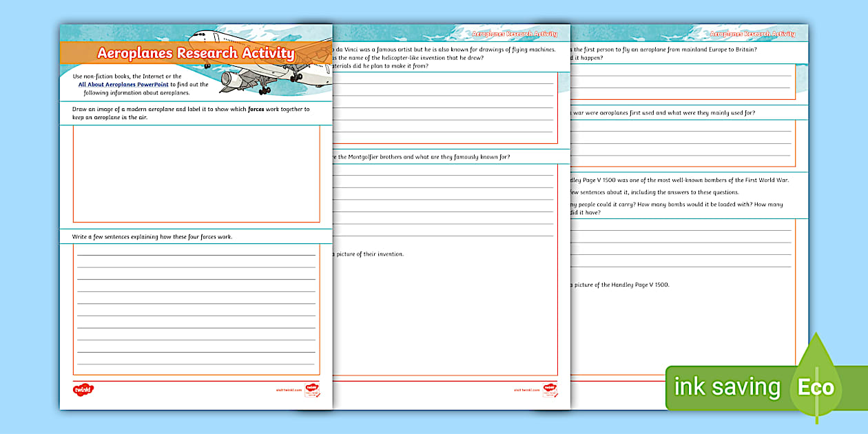
Task: Click the Twinkl stamp icon on first page footer
Action: click(312, 390)
